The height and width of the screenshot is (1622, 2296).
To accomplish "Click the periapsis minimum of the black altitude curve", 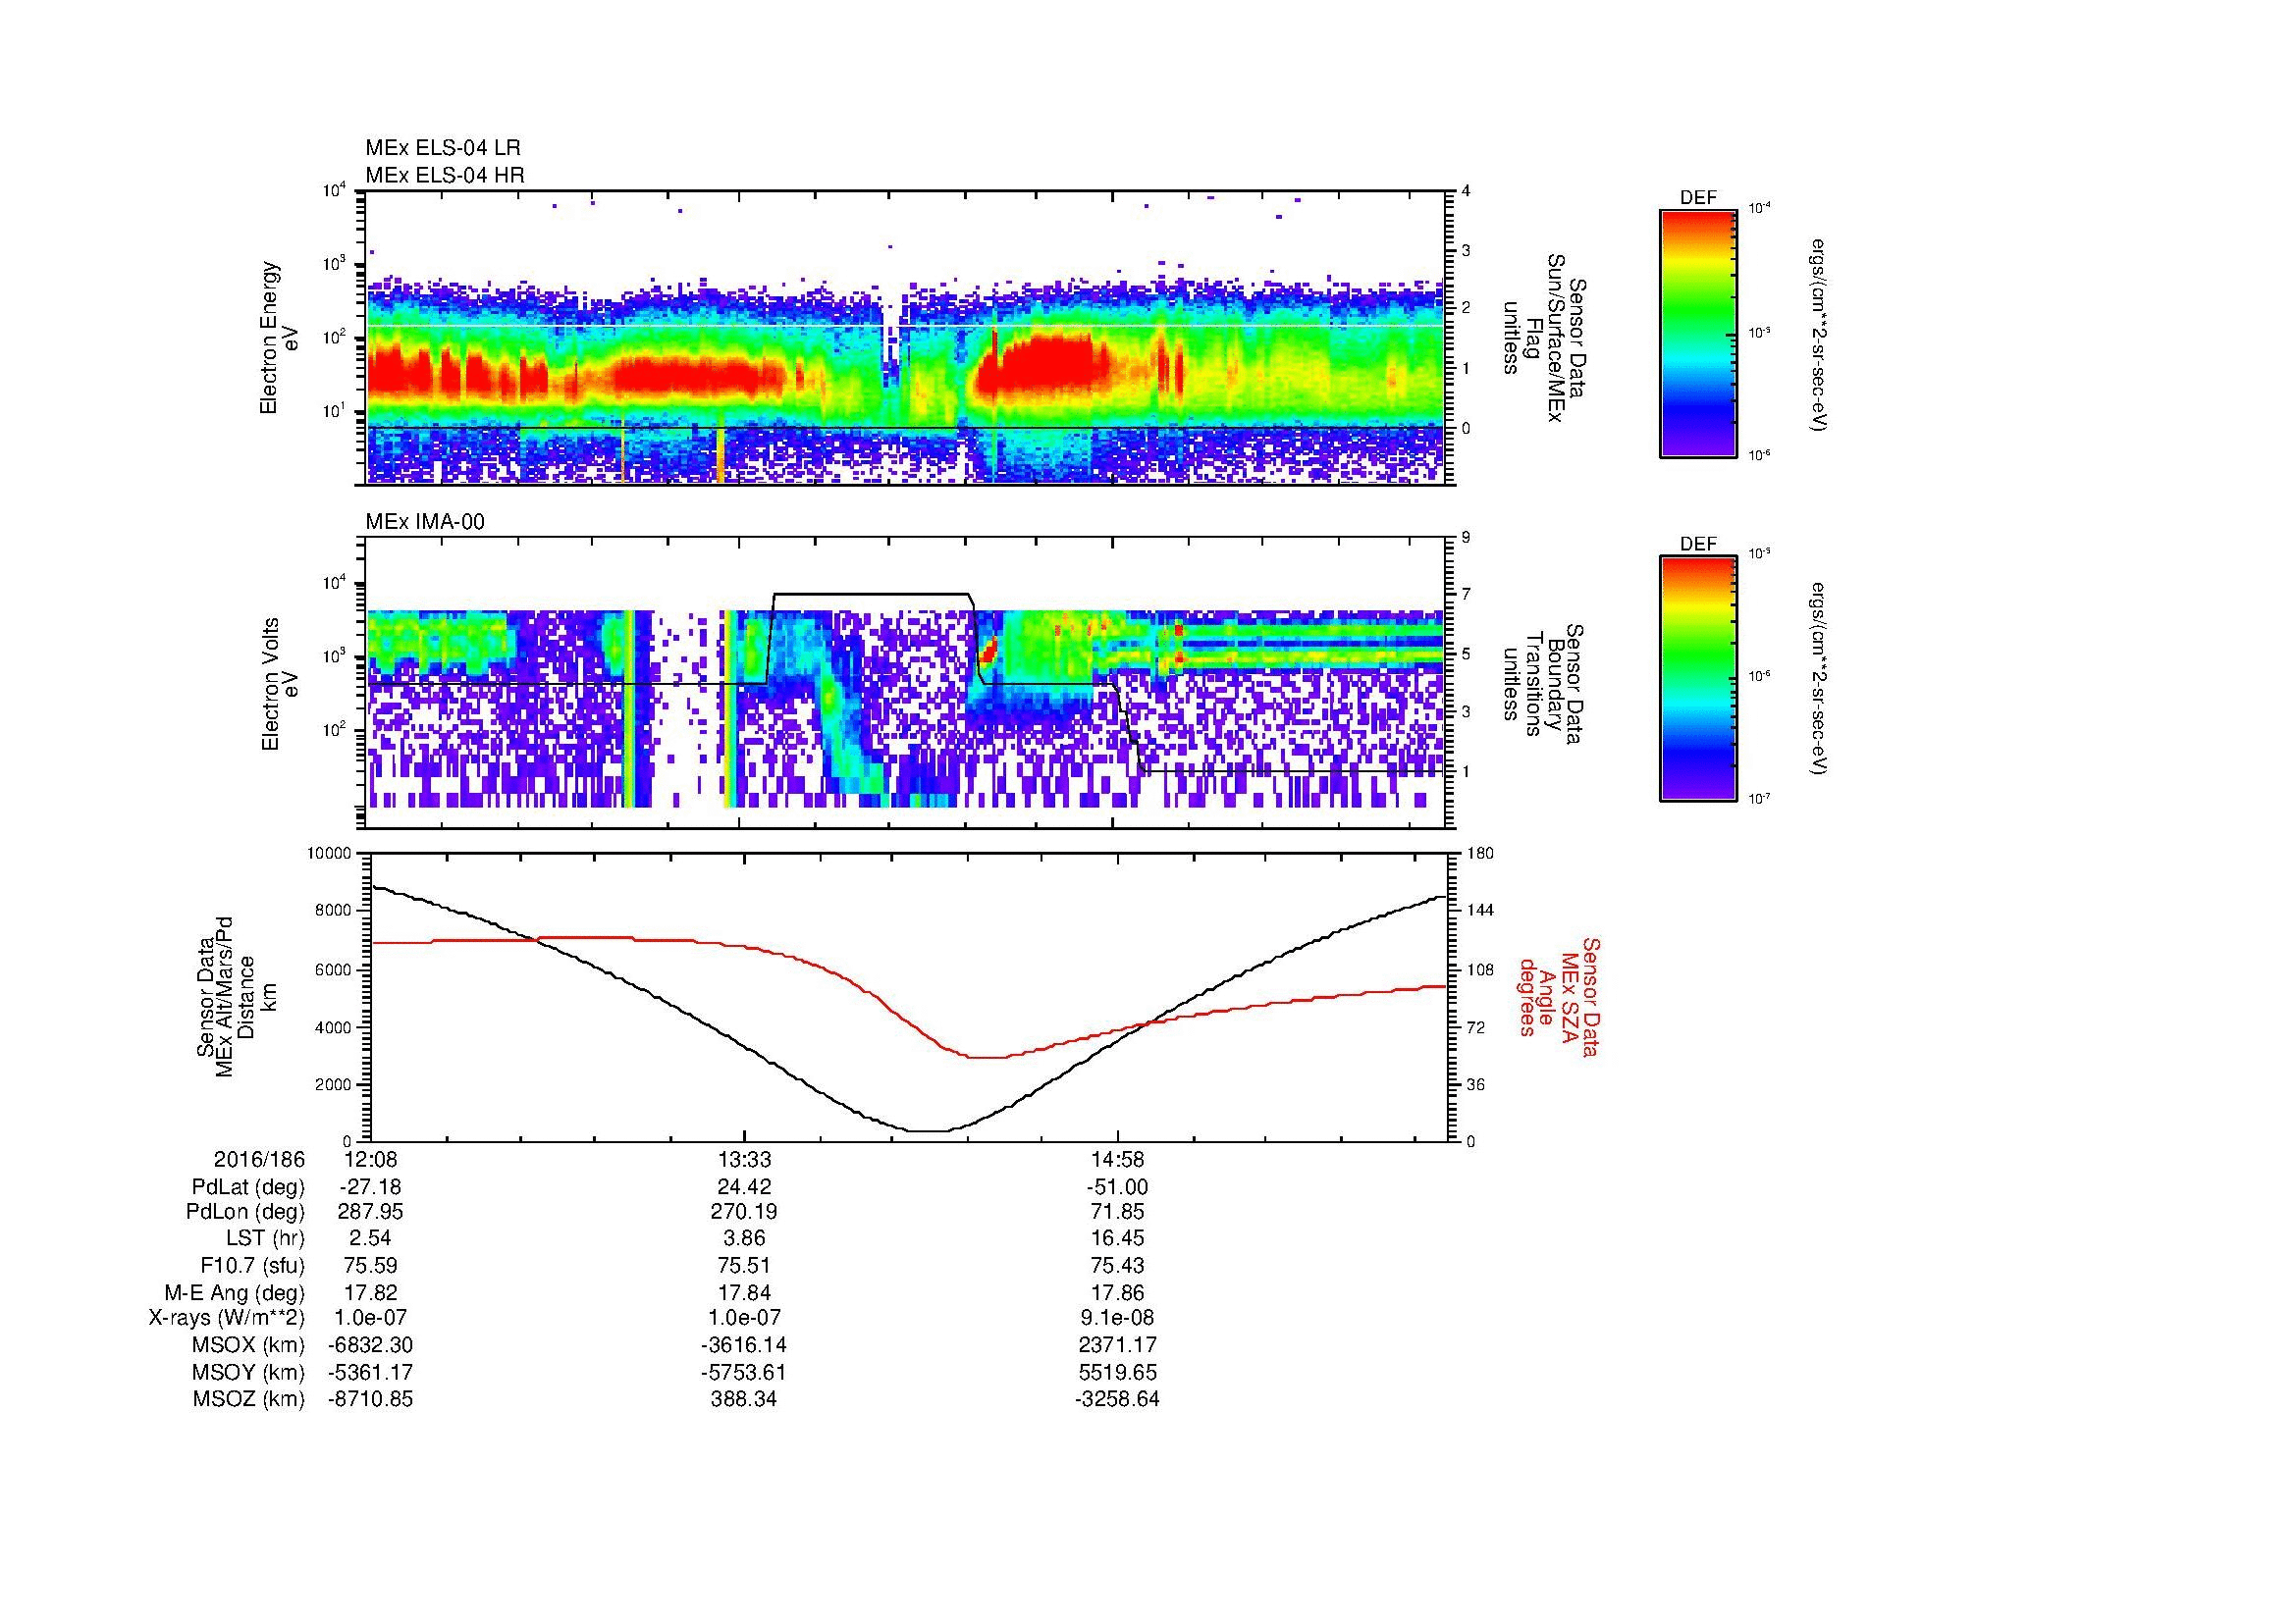I will [x=928, y=1131].
